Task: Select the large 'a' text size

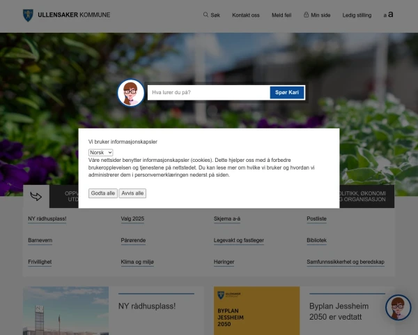Action: [x=391, y=14]
